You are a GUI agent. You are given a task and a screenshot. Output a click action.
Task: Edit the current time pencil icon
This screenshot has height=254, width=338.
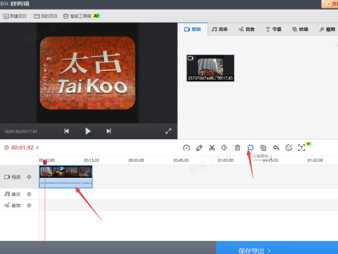click(38, 148)
